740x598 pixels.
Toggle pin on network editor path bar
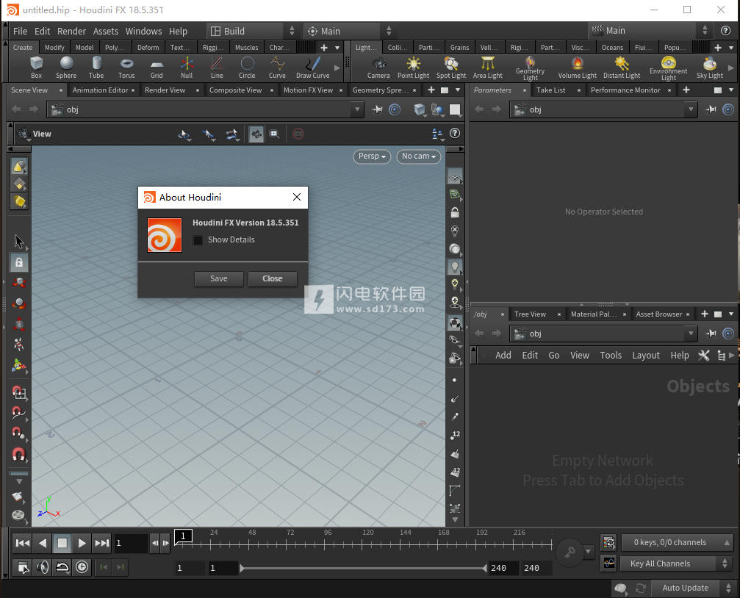[x=711, y=334]
